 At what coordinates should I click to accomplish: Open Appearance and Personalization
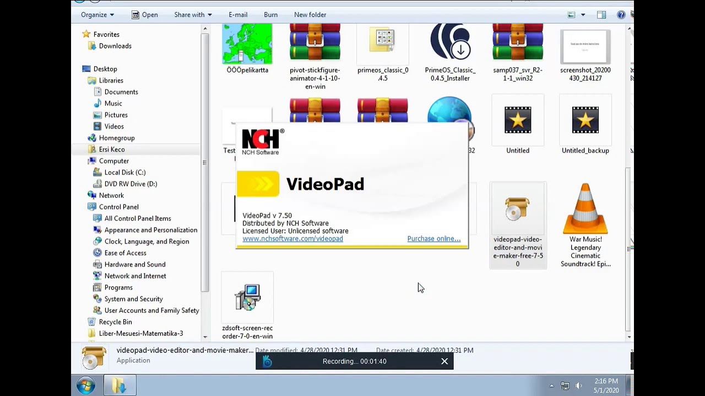(x=150, y=230)
